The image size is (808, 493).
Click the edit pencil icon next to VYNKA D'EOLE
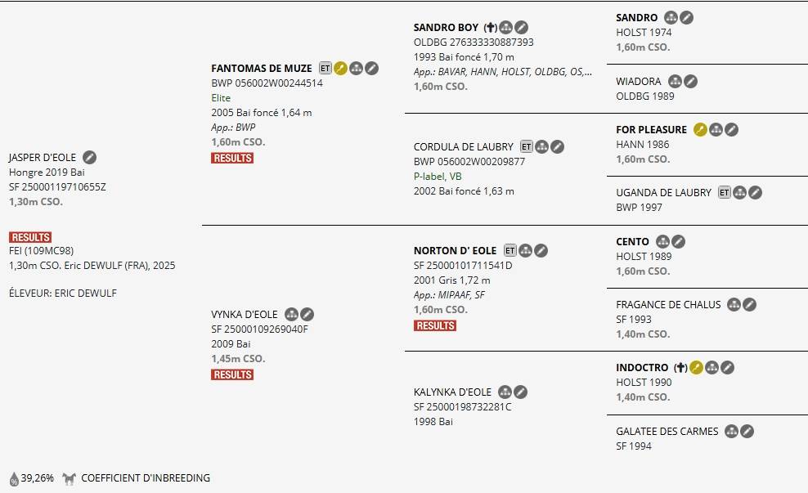coord(307,314)
